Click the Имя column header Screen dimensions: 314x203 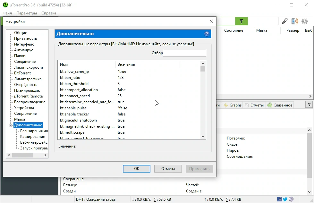[87, 64]
